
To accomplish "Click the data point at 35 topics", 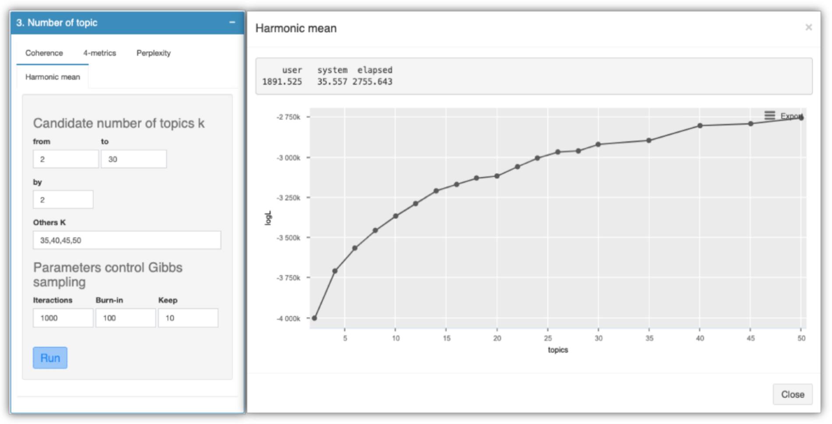I will pyautogui.click(x=649, y=141).
